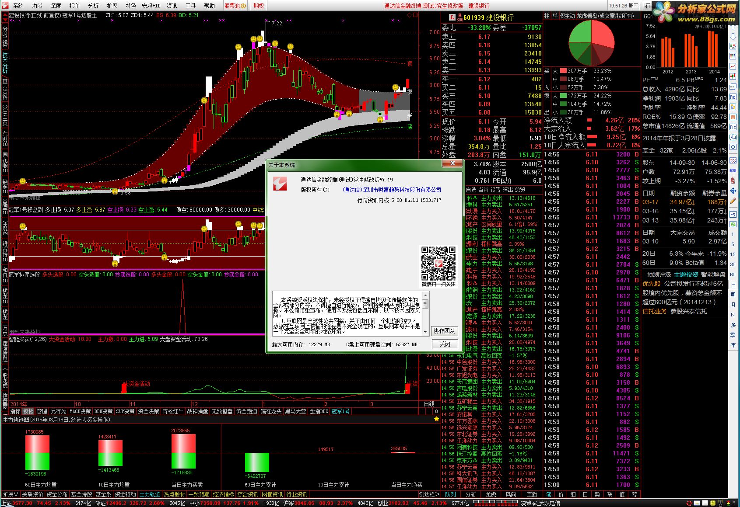Click the page-down arrow icon in right toolbar
740x507 pixels.
point(733,36)
